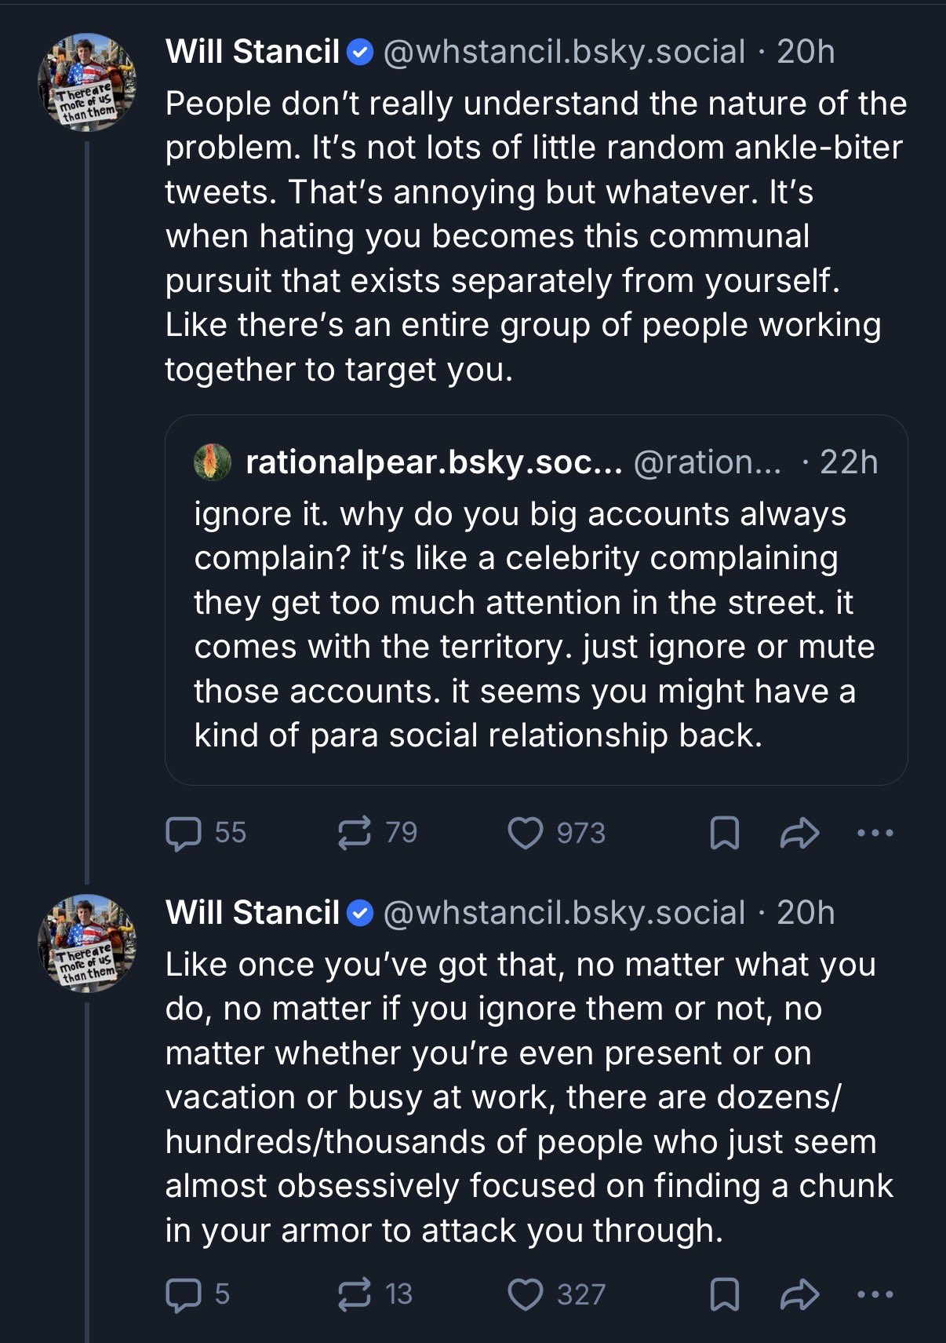Screen dimensions: 946x1343
Task: Bookmark the first Will Stancil post
Action: (x=724, y=833)
